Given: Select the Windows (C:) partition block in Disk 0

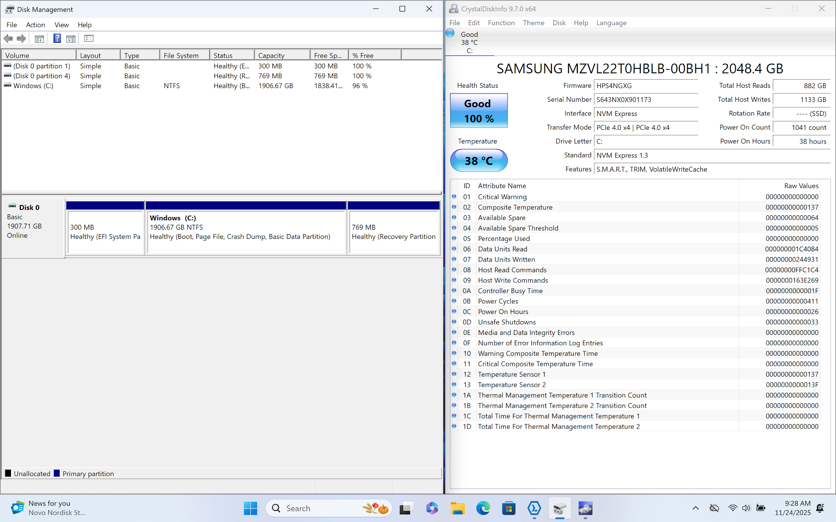Looking at the screenshot, I should (245, 232).
